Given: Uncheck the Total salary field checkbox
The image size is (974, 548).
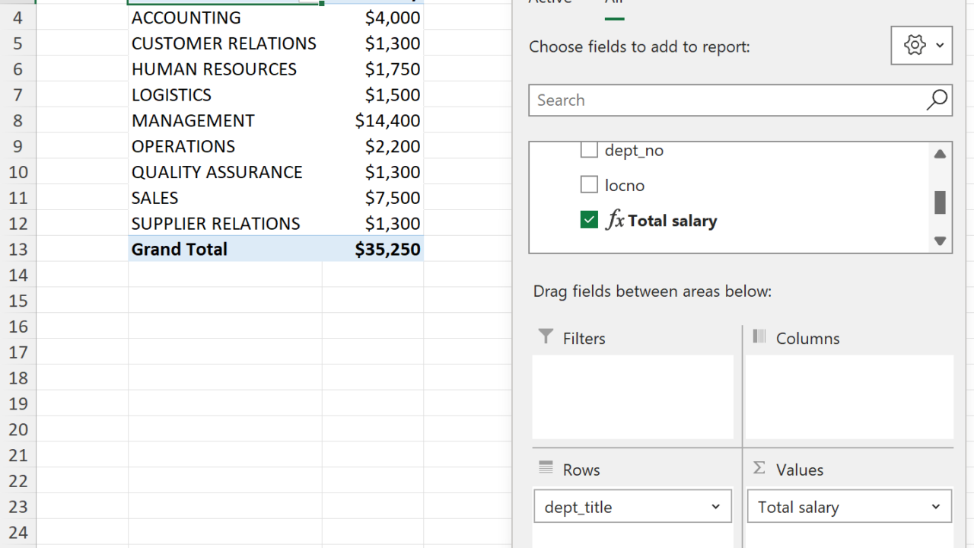Looking at the screenshot, I should coord(589,221).
